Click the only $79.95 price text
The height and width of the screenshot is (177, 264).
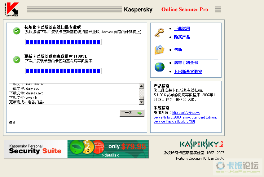(x=127, y=146)
